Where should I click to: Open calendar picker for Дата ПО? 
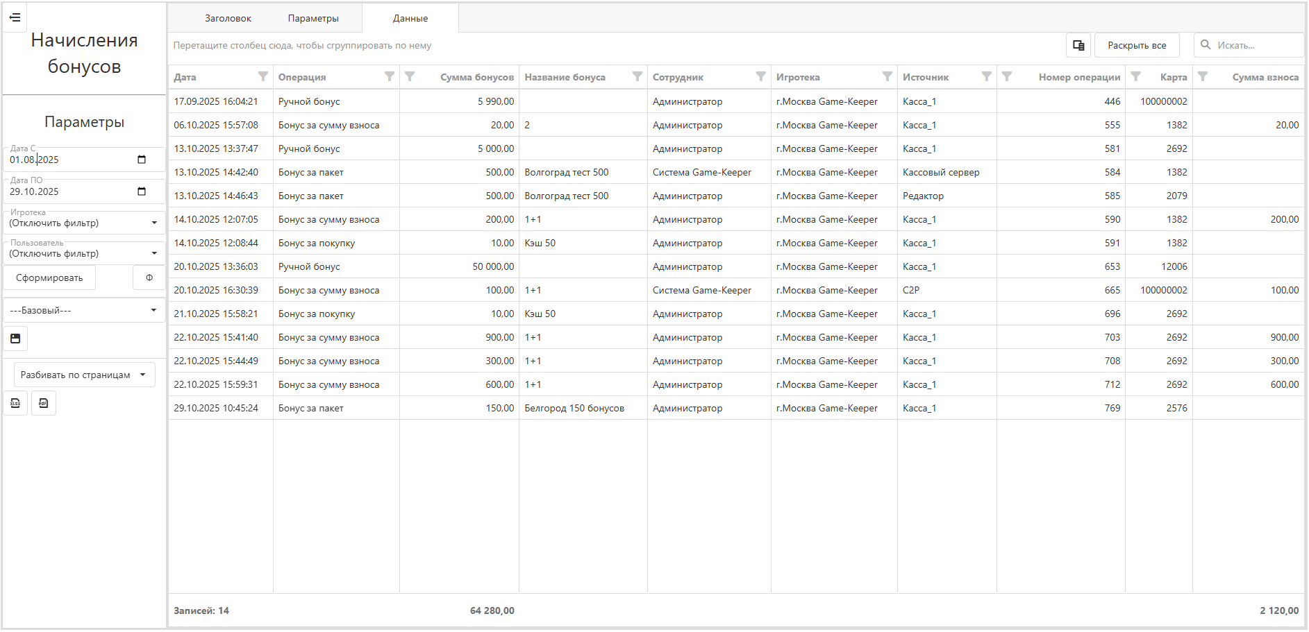(142, 191)
